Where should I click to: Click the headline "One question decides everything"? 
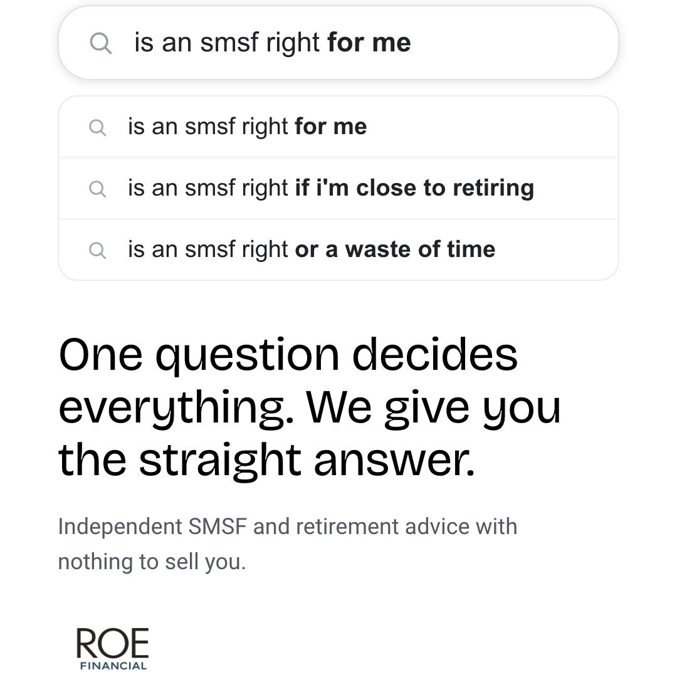tap(310, 407)
